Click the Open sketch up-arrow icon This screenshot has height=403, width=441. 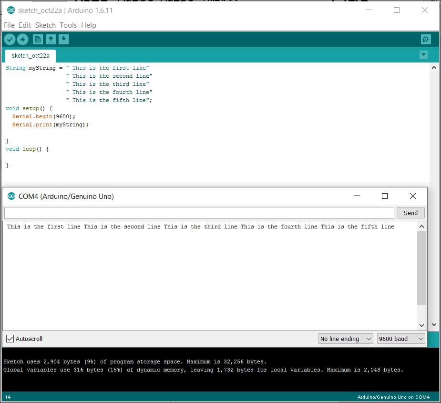click(x=51, y=40)
